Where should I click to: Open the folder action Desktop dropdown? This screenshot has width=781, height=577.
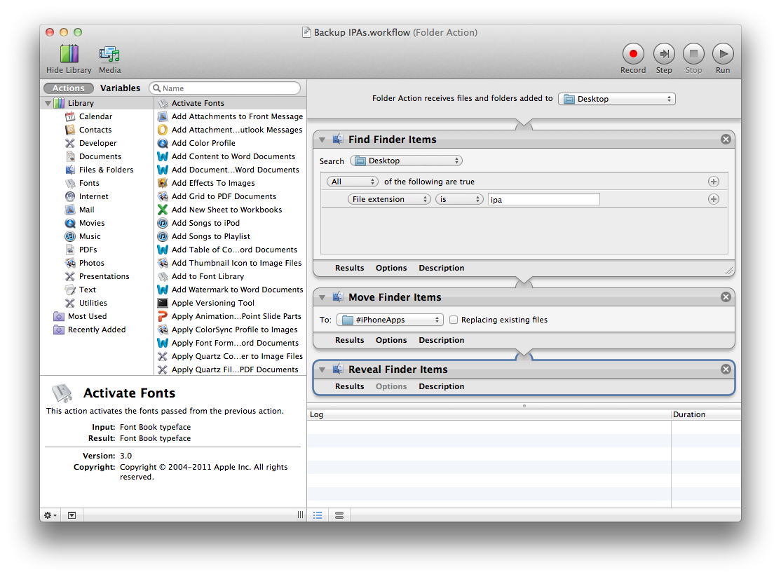click(x=617, y=99)
